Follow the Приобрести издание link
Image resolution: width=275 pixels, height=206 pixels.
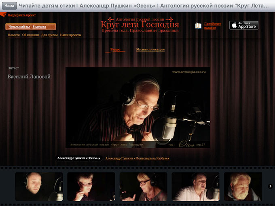(213, 26)
